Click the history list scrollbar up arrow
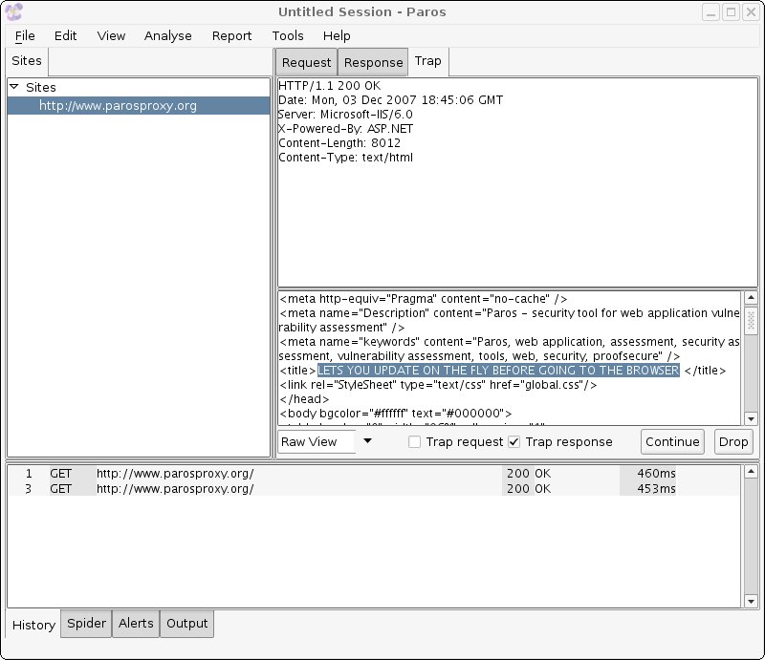 coord(751,471)
